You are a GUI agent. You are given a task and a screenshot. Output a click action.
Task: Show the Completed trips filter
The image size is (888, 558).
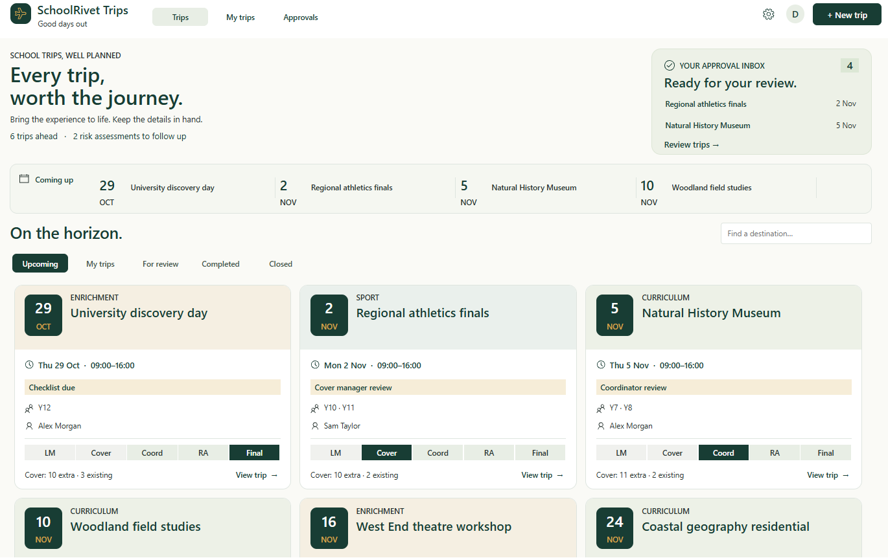[x=220, y=263]
